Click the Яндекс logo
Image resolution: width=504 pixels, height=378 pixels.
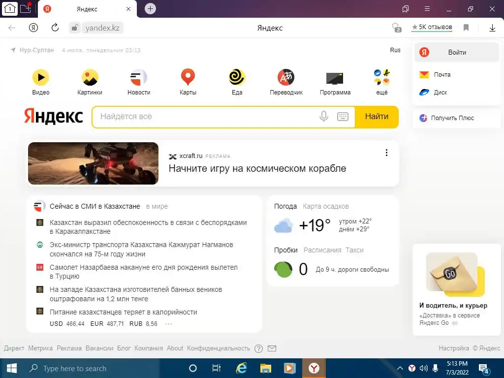(x=54, y=116)
